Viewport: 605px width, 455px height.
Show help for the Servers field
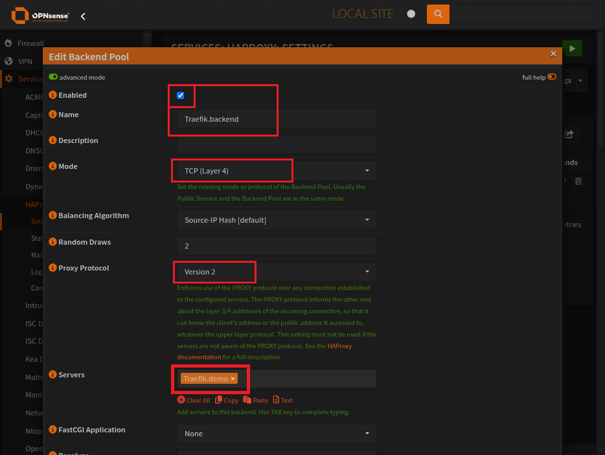tap(53, 374)
